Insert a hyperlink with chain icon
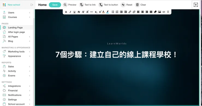The height and width of the screenshot is (106, 202). (130, 12)
